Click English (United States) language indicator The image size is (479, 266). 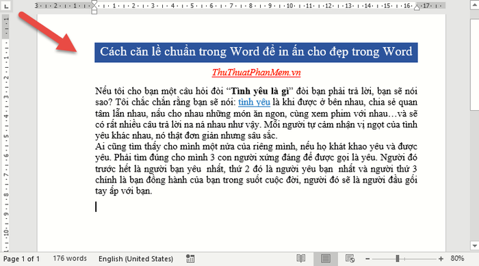coord(135,259)
